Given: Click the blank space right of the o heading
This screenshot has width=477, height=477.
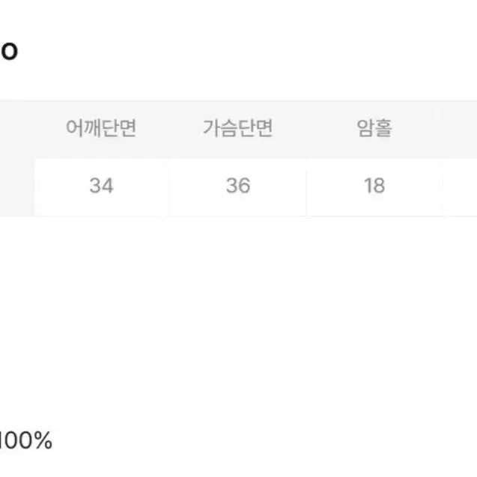Looking at the screenshot, I should 225,51.
